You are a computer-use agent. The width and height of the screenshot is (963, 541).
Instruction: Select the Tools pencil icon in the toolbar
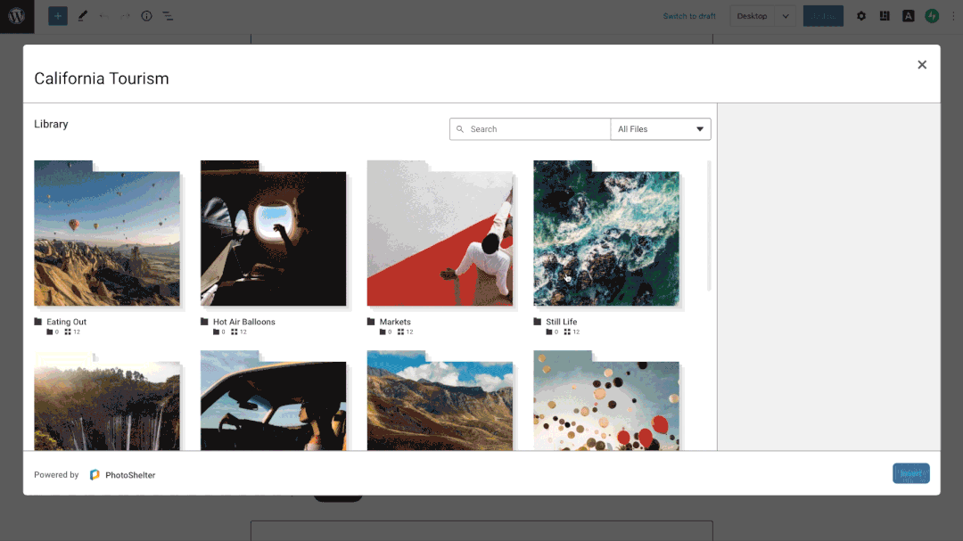(83, 15)
